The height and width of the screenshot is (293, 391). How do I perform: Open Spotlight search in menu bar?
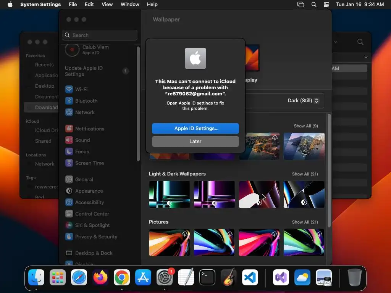(314, 5)
